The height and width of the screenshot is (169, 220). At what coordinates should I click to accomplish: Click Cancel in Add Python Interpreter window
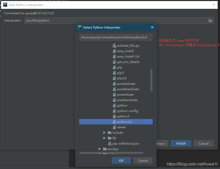pos(204,143)
